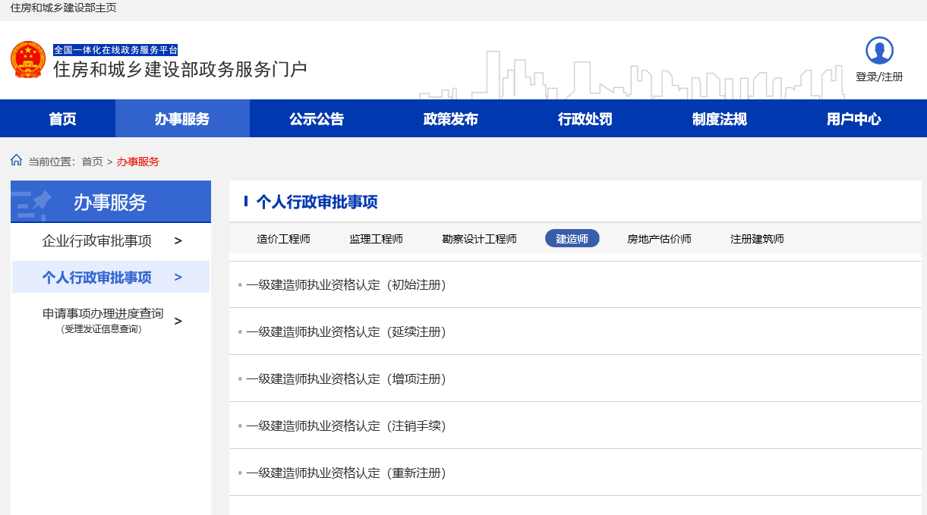
Task: Click the 办事服务 sidebar header icon
Action: tap(33, 202)
